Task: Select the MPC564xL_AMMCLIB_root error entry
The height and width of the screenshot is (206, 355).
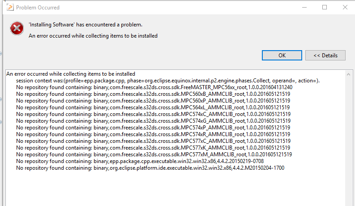Action: click(153, 107)
